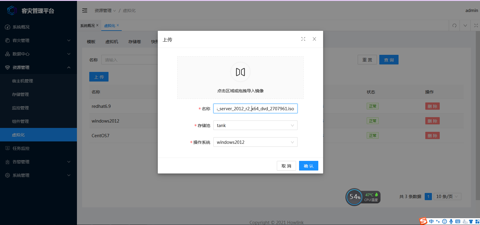Image resolution: width=480 pixels, height=225 pixels.
Task: Click the Sogou input method S icon
Action: [x=423, y=221]
